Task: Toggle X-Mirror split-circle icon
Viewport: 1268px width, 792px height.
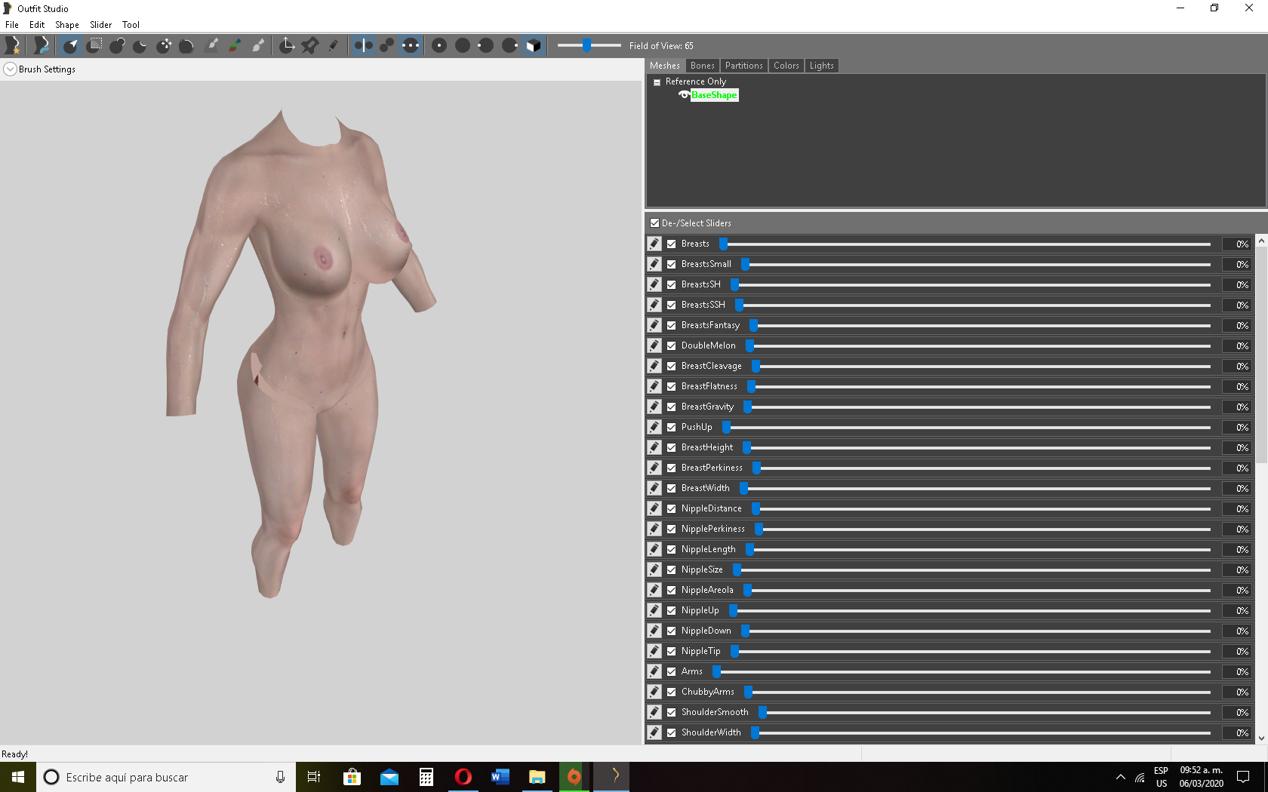Action: (363, 45)
